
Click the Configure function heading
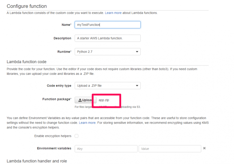pyautogui.click(x=27, y=6)
